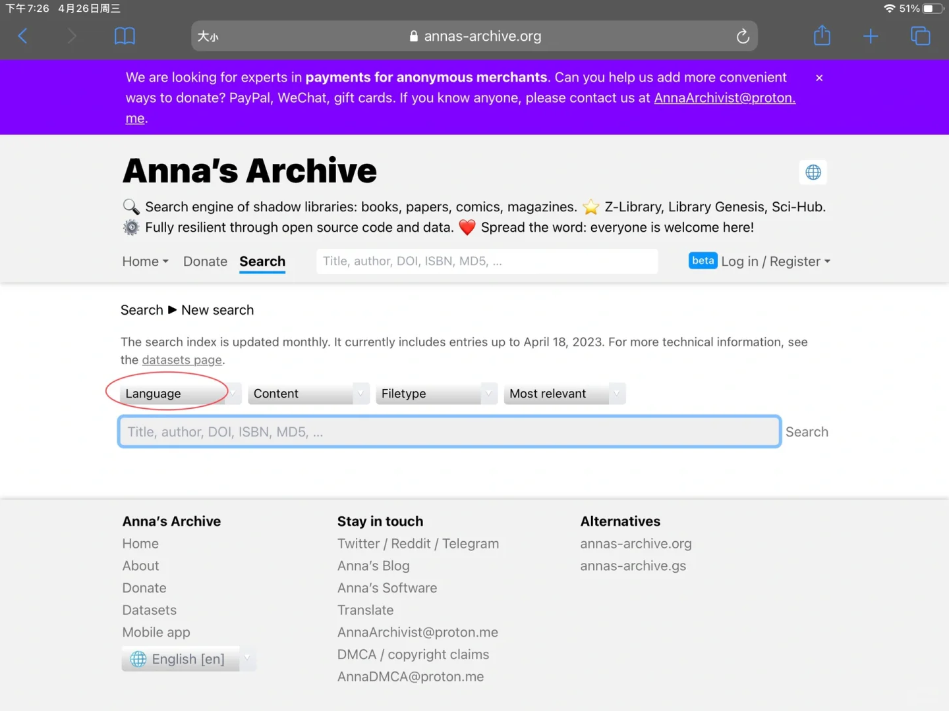
Task: Open Anna's Software link
Action: coord(388,588)
